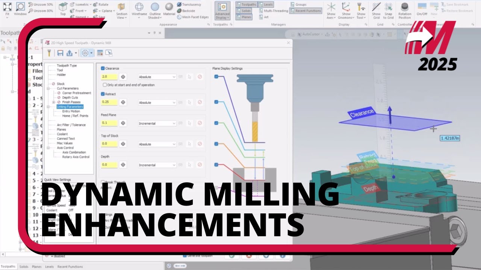
Task: Open the Clearance Absolute dropdown
Action: (x=157, y=77)
